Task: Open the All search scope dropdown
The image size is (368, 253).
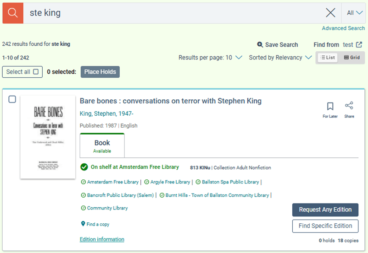Action: (x=355, y=13)
